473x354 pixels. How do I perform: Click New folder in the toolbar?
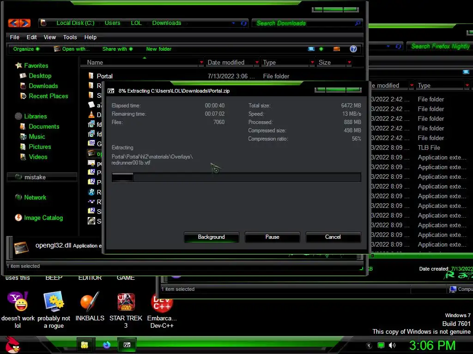click(159, 49)
